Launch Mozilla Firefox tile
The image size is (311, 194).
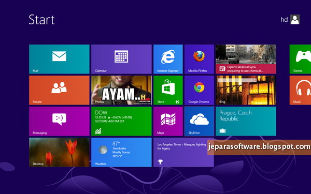(x=199, y=59)
